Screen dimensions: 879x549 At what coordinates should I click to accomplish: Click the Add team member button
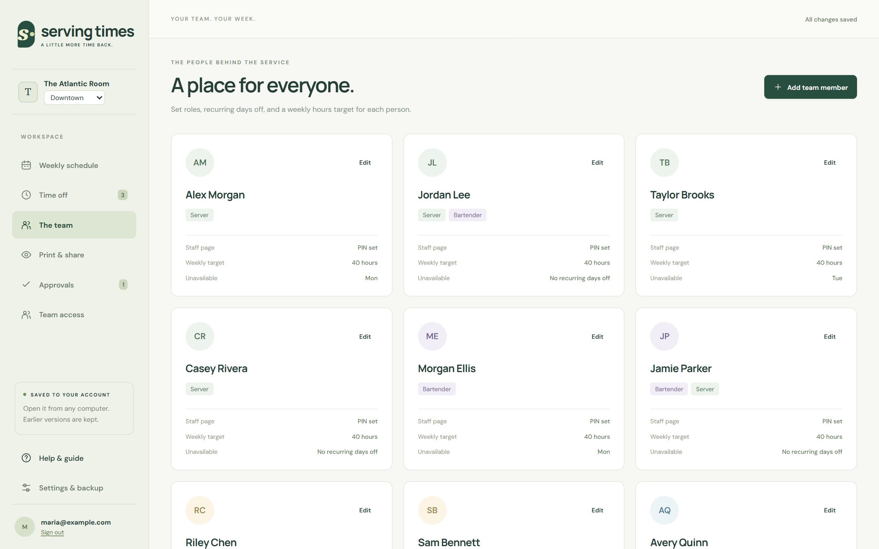[810, 87]
